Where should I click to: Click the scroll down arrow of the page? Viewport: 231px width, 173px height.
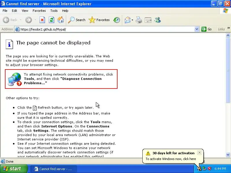pyautogui.click(x=228, y=155)
